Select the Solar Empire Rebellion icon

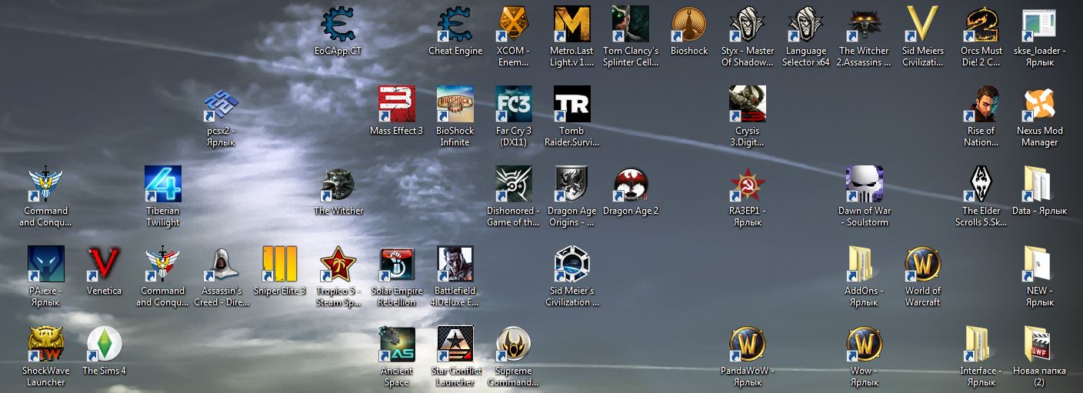(397, 265)
